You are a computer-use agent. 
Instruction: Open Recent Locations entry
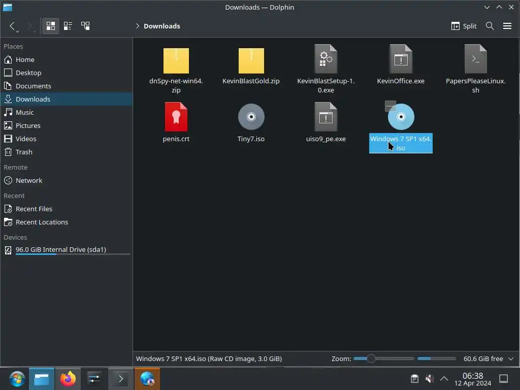coord(67,222)
